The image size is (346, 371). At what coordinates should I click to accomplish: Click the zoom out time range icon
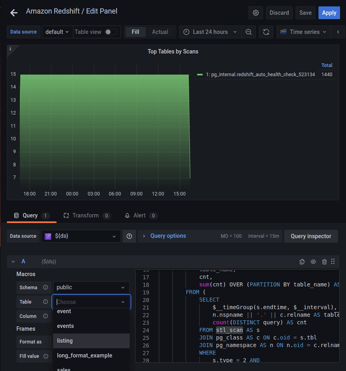(x=249, y=32)
